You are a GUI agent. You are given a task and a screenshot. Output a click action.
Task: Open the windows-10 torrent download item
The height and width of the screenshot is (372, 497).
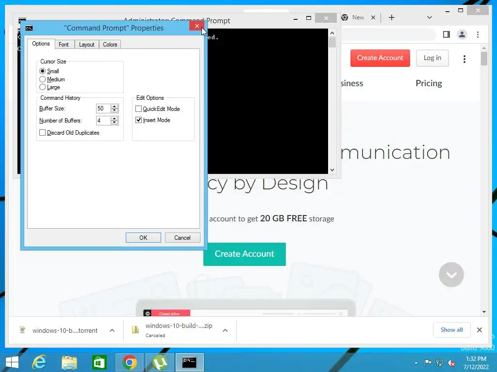(65, 330)
